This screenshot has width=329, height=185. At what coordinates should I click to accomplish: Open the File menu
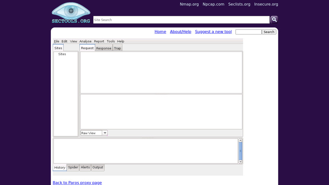point(56,42)
